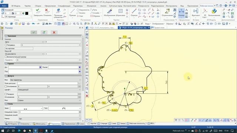
Task: Toggle the Подавить checkbox
Action: click(14, 60)
